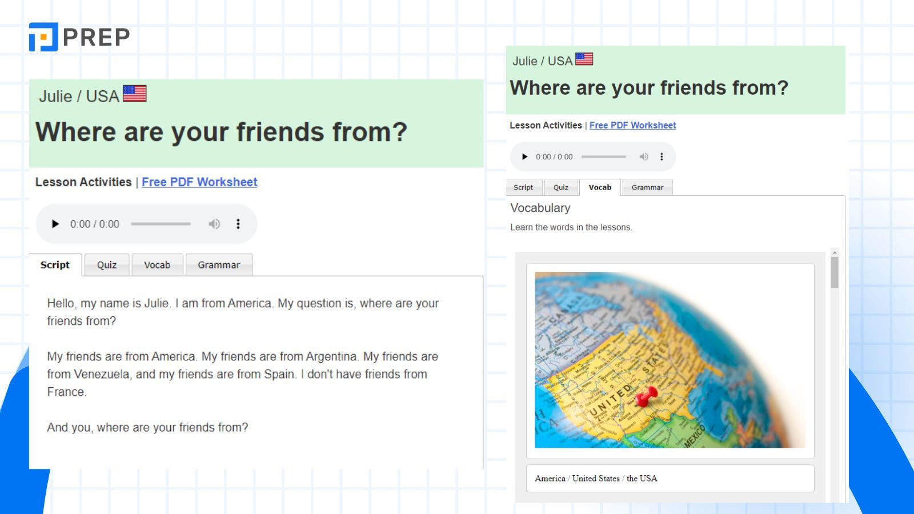Click 'Julie / USA' text in right panel
914x514 pixels.
coord(542,61)
